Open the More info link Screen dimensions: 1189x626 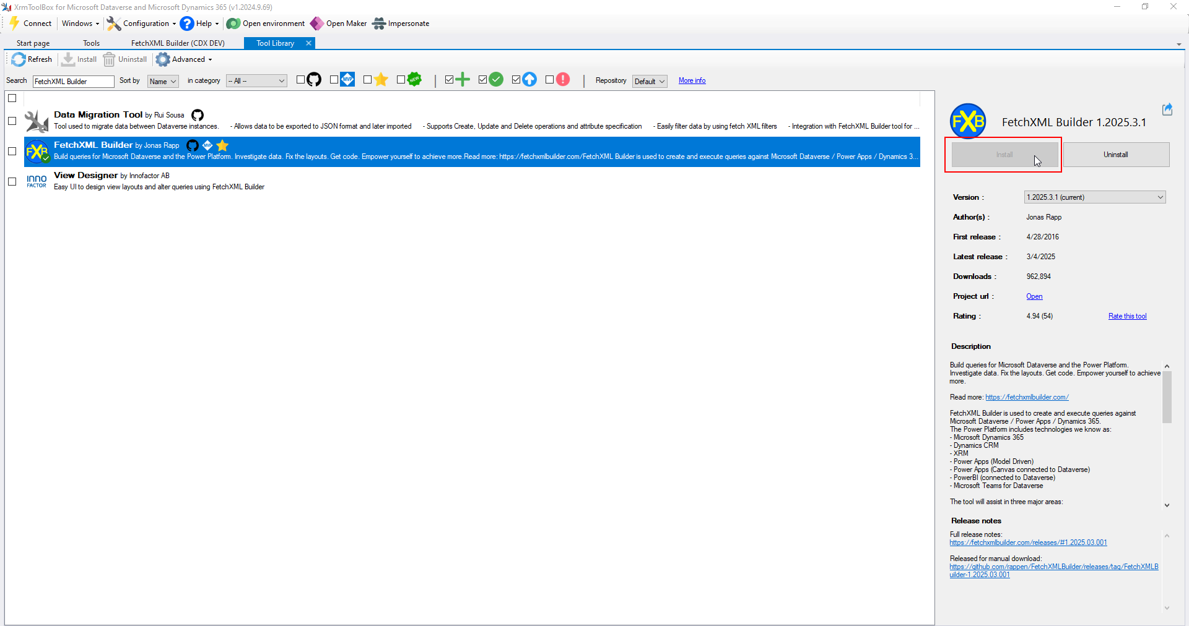[692, 80]
